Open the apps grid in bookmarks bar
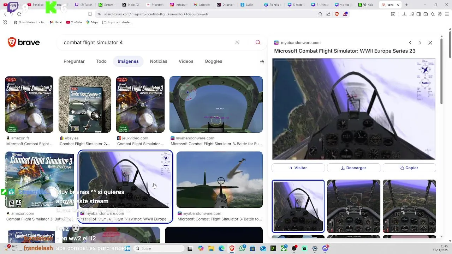 point(5,22)
